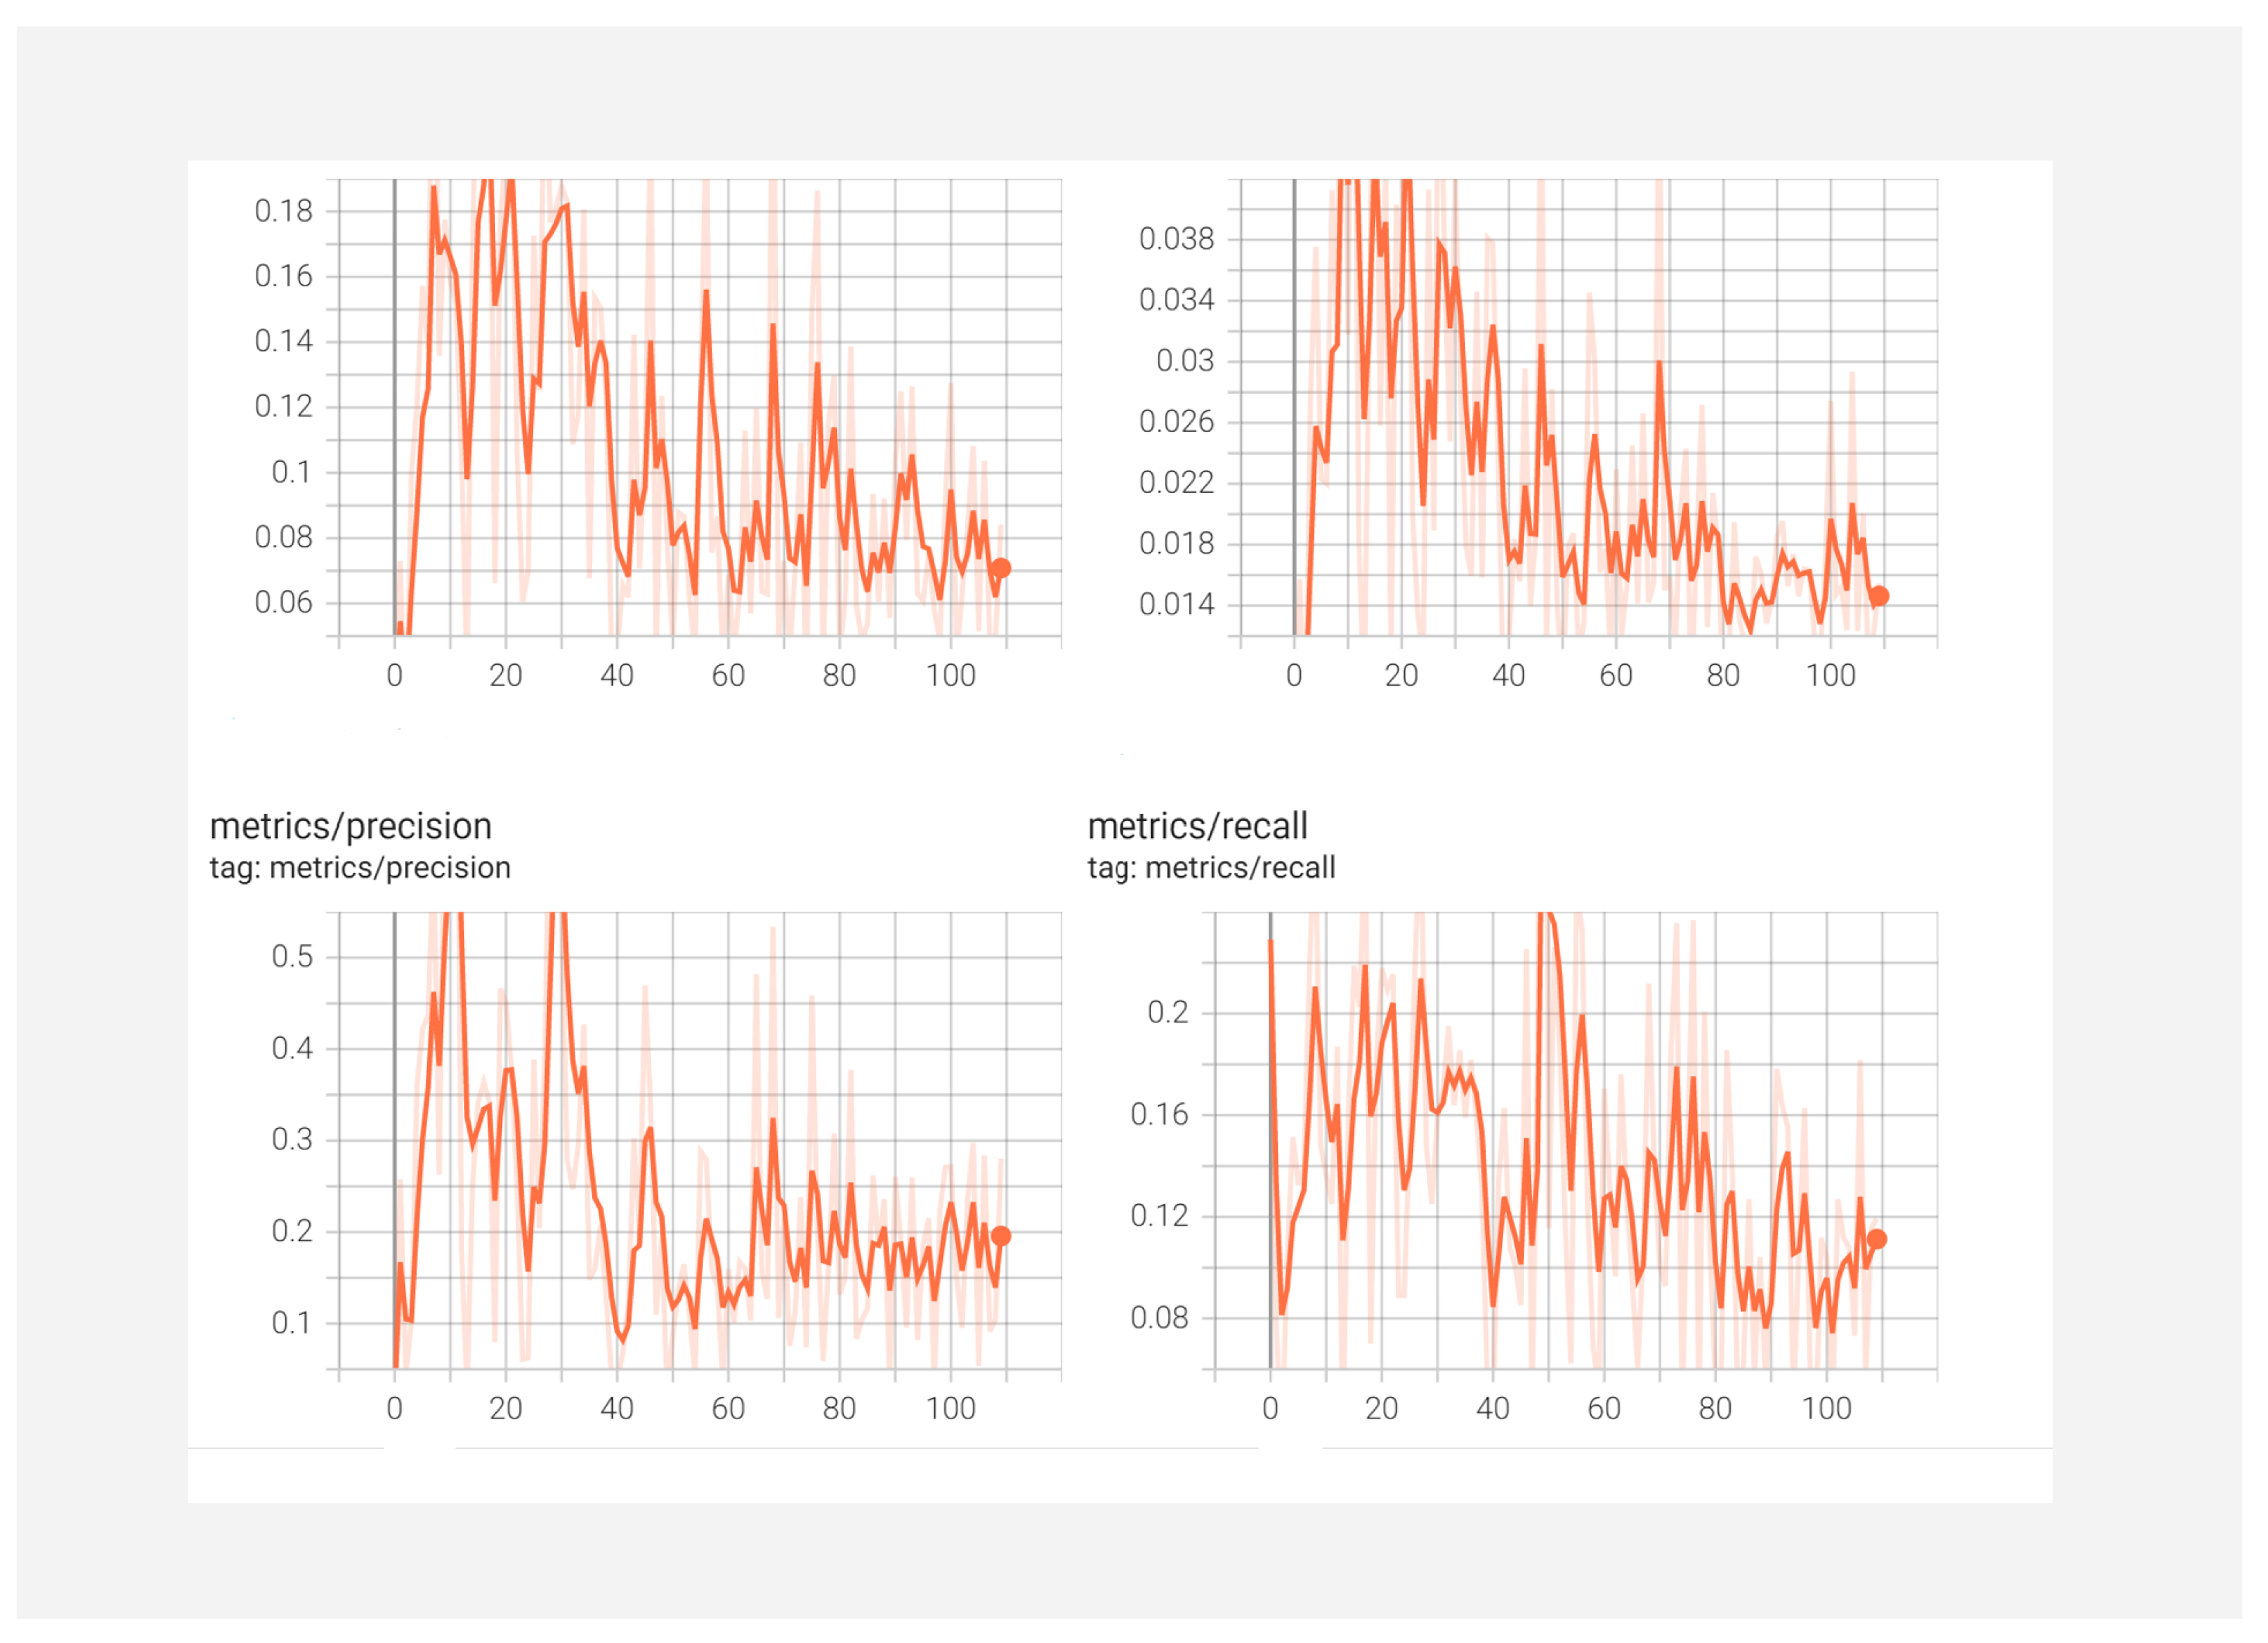The height and width of the screenshot is (1643, 2268).
Task: Click x-axis label 0 under top-right chart
Action: click(1294, 676)
